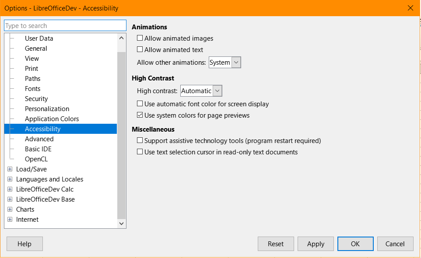Click the tree scrollbar up arrow

coord(121,38)
